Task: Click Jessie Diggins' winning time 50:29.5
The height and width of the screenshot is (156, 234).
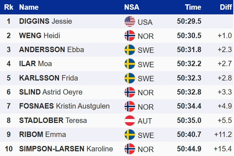Action: point(189,22)
